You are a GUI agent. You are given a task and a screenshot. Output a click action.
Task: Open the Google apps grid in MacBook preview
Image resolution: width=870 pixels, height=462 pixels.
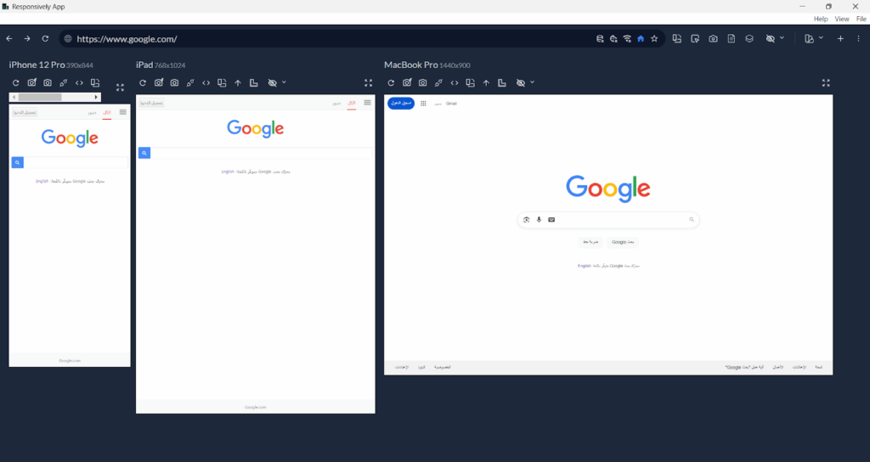tap(423, 104)
